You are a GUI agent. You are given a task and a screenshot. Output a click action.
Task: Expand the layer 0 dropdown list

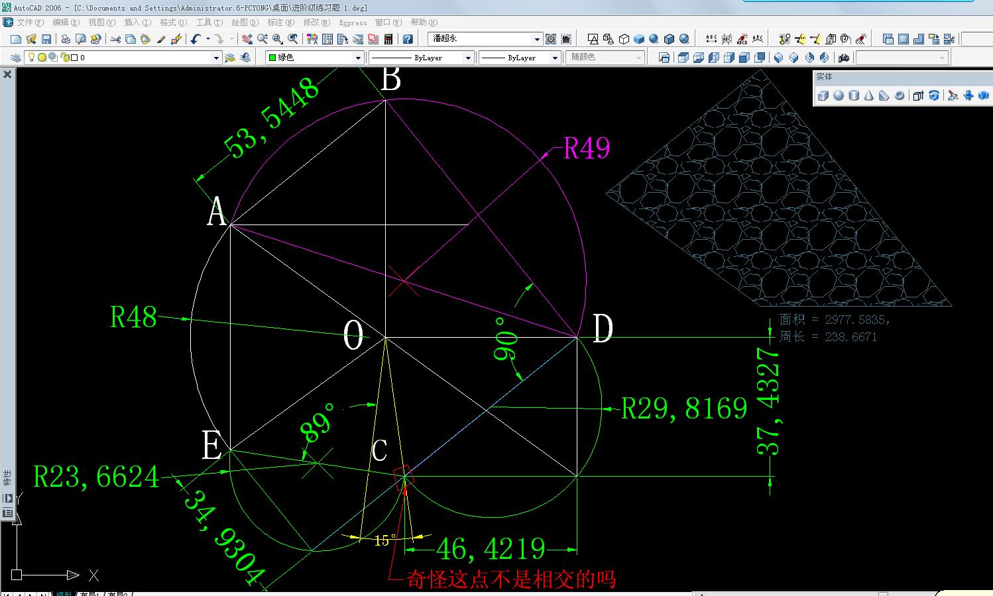pyautogui.click(x=216, y=58)
